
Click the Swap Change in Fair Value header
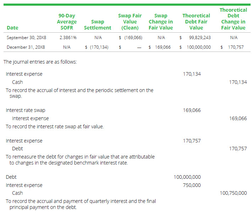pos(161,22)
